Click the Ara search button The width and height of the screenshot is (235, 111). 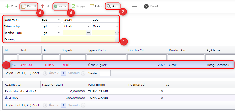click(112, 6)
